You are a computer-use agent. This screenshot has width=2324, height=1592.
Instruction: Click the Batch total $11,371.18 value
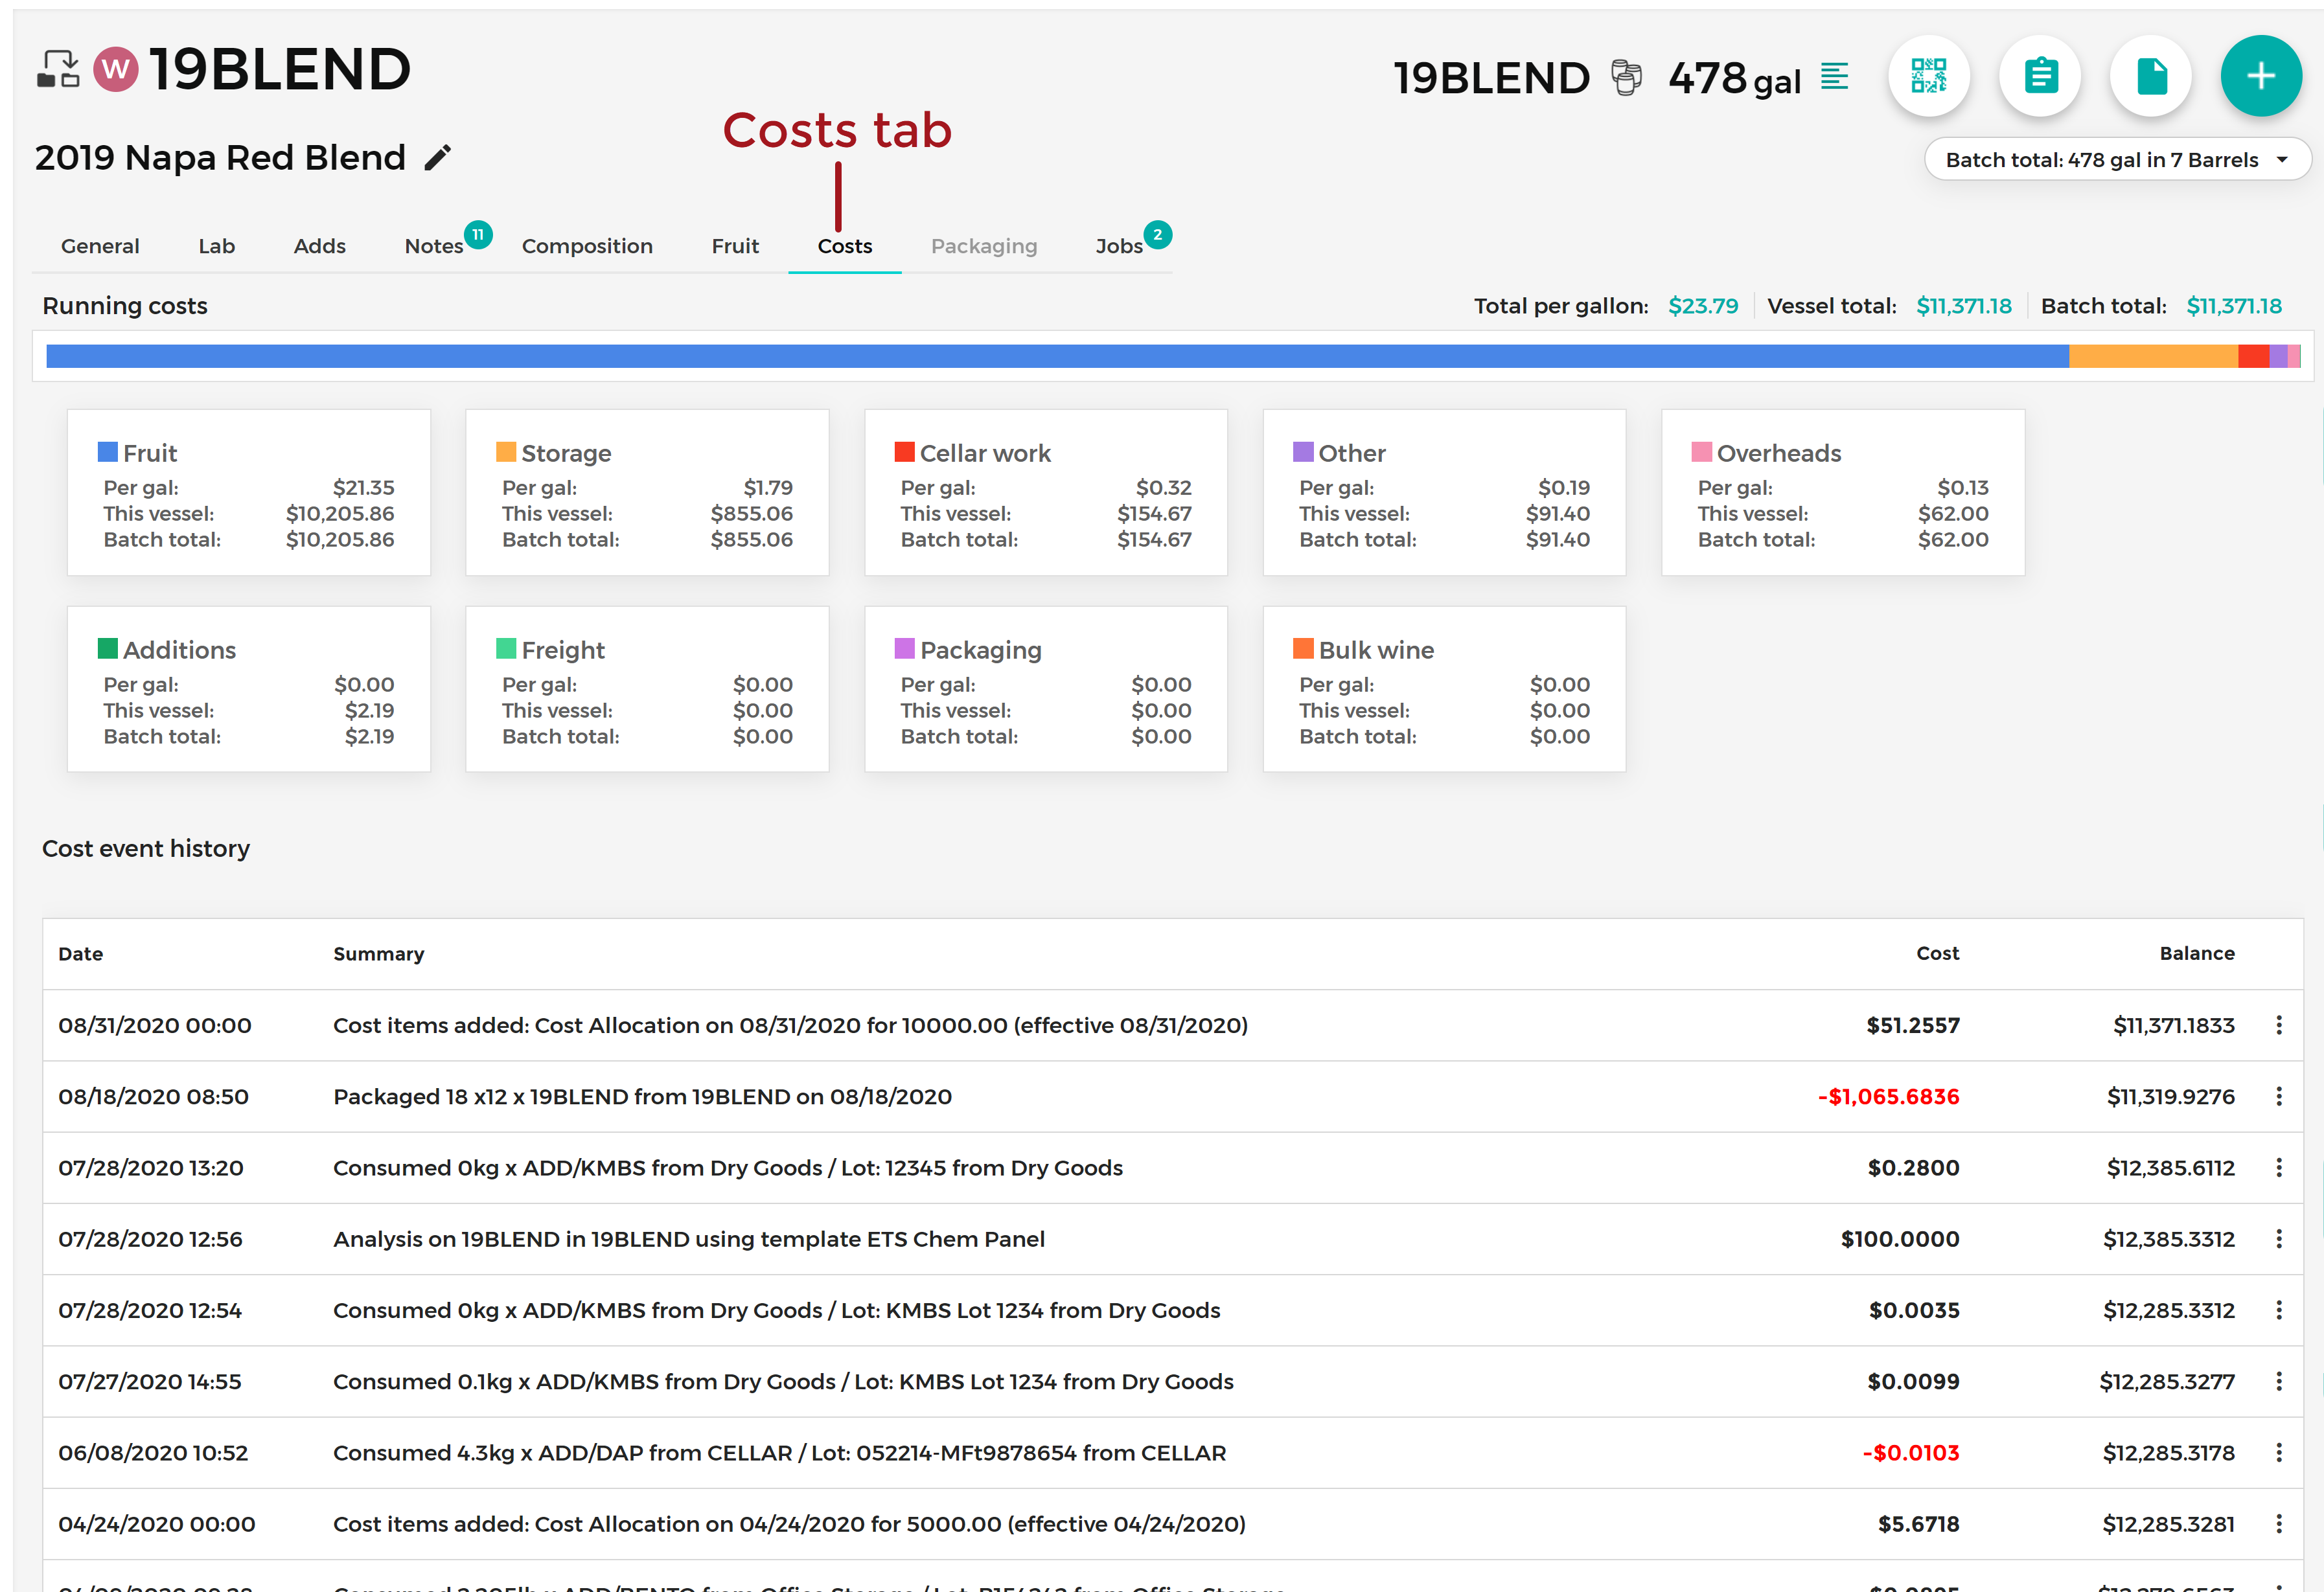point(2234,306)
